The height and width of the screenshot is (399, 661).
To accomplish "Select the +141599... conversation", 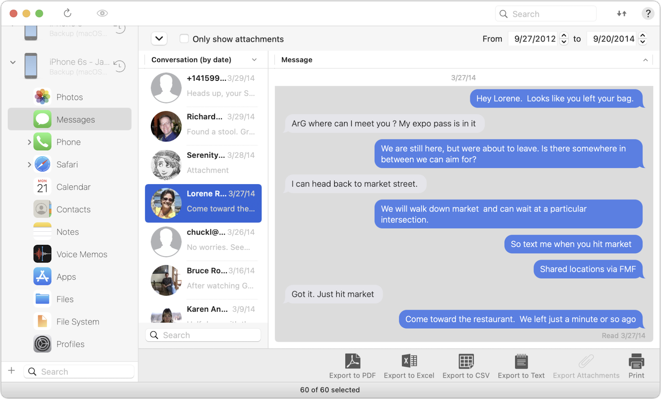I will click(203, 88).
